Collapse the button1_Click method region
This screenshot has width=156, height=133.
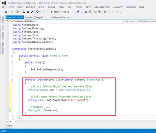pos(12,80)
